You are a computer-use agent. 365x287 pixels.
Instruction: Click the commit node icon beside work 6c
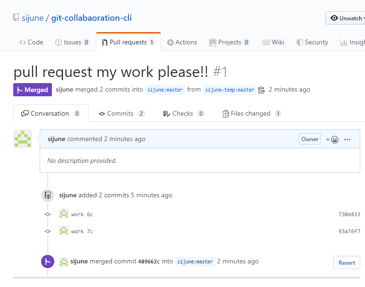pos(48,214)
